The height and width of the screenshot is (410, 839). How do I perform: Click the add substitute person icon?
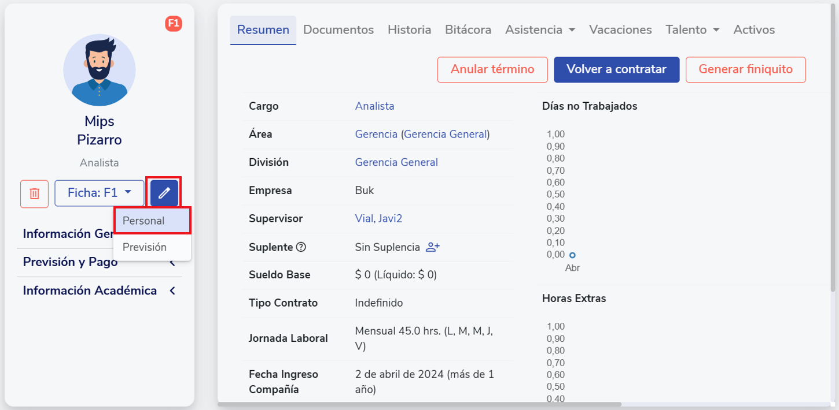[433, 247]
